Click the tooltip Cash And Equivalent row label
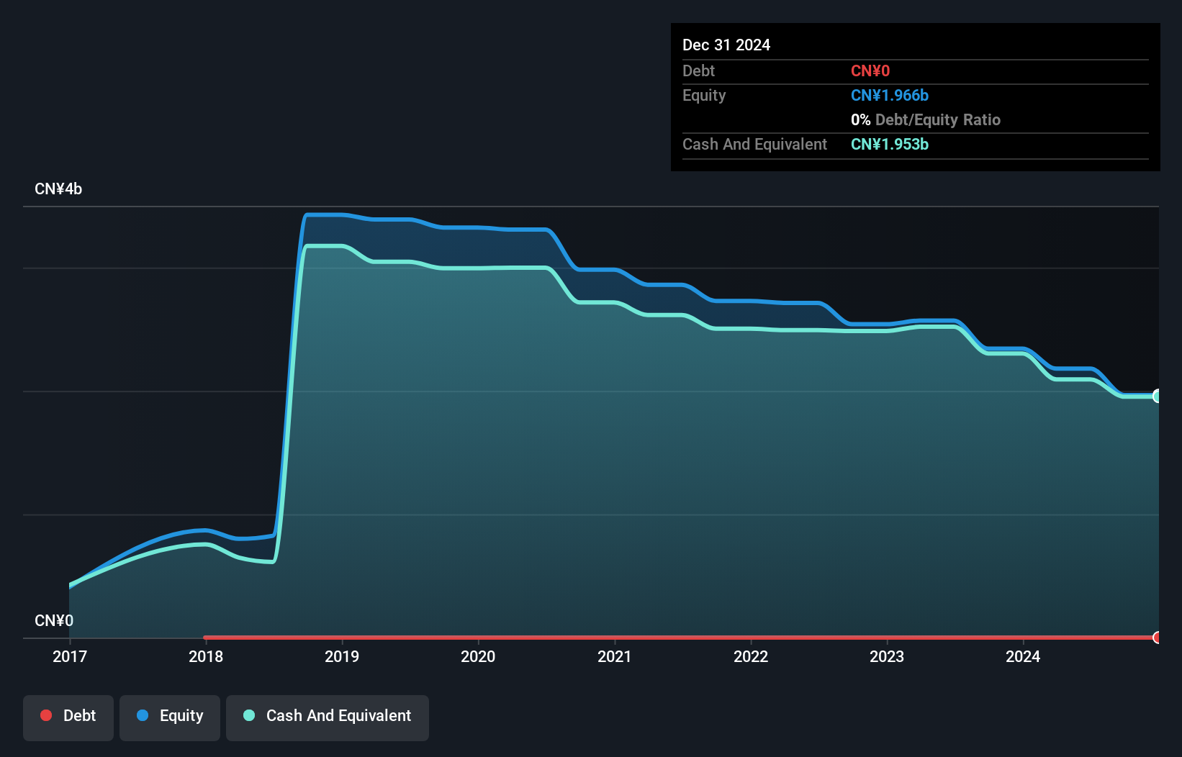This screenshot has height=757, width=1182. (755, 144)
